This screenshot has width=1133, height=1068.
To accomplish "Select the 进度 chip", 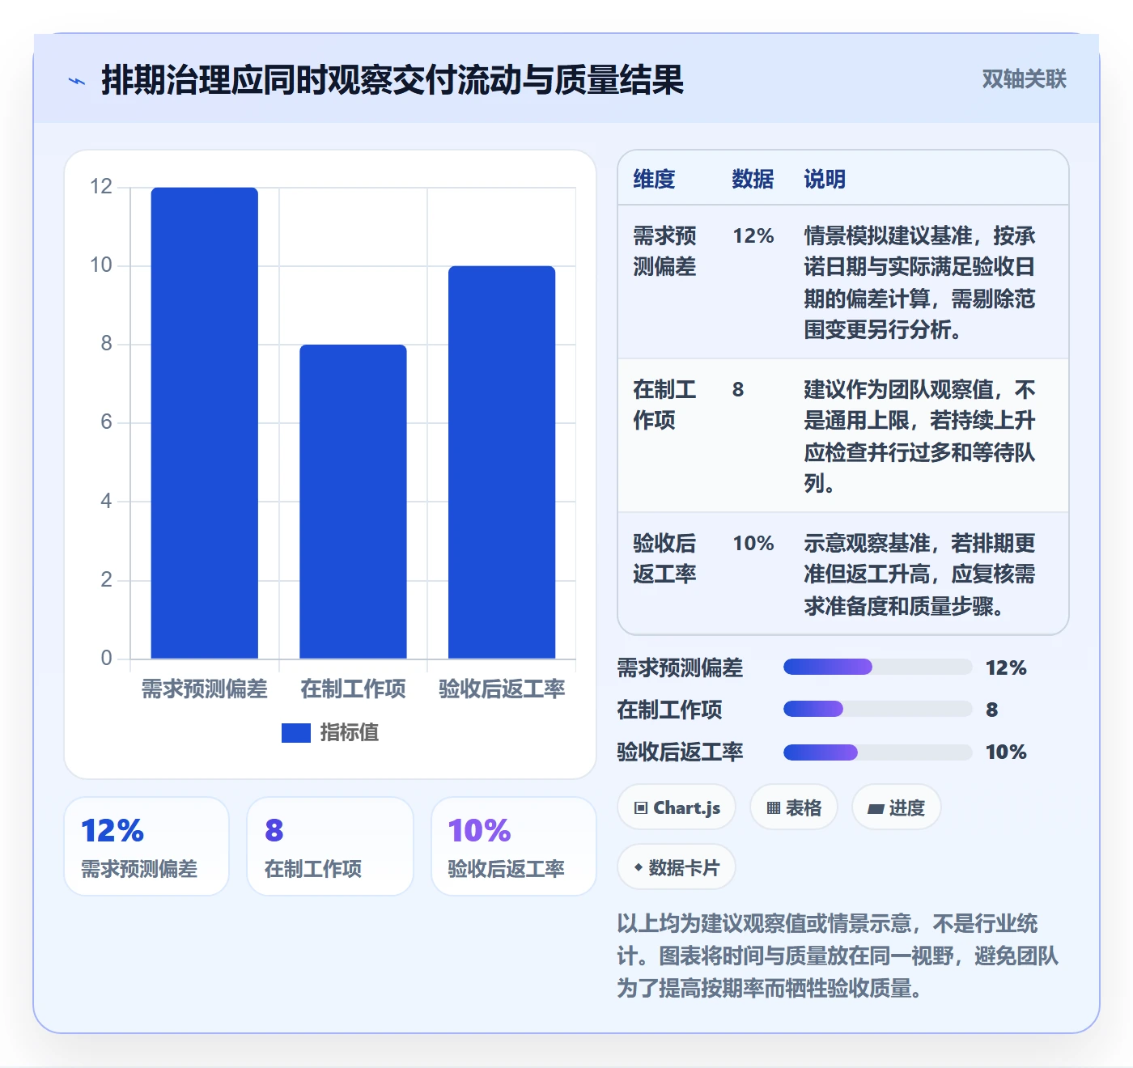I will [x=897, y=807].
